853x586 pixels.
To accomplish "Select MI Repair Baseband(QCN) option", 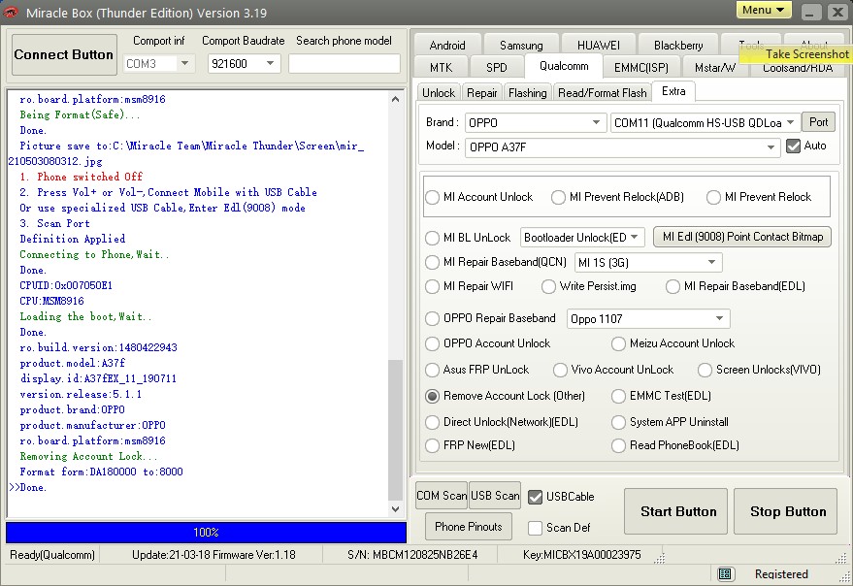I will coord(433,263).
